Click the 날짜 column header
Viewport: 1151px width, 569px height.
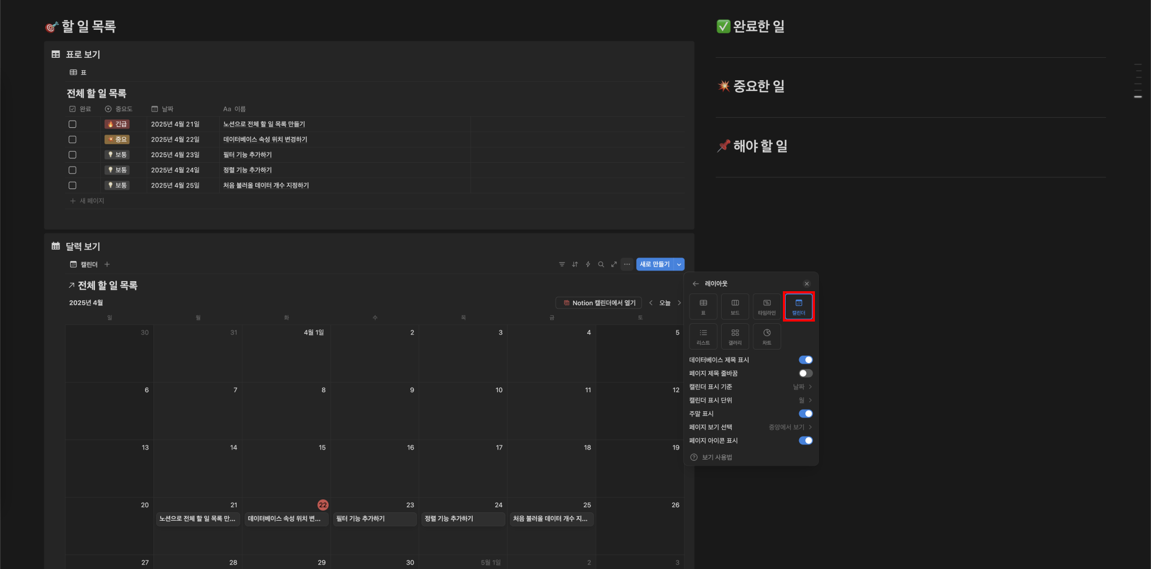pos(162,109)
